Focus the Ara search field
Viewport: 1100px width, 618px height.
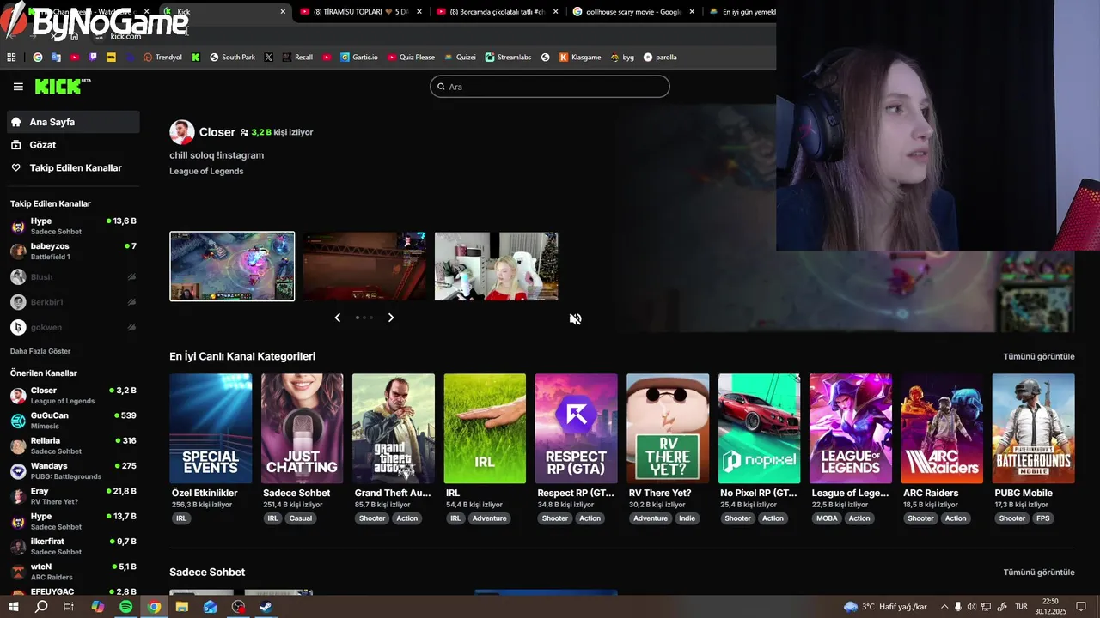click(549, 87)
